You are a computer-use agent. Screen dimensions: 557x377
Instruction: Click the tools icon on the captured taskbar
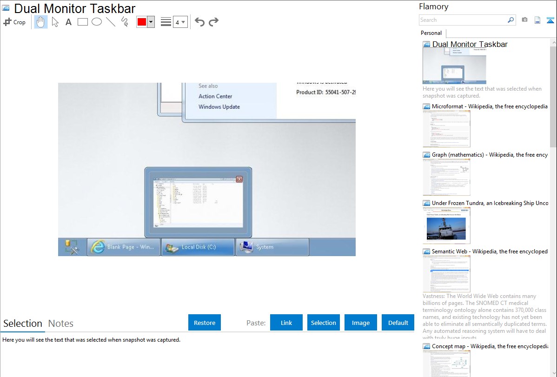tap(72, 247)
